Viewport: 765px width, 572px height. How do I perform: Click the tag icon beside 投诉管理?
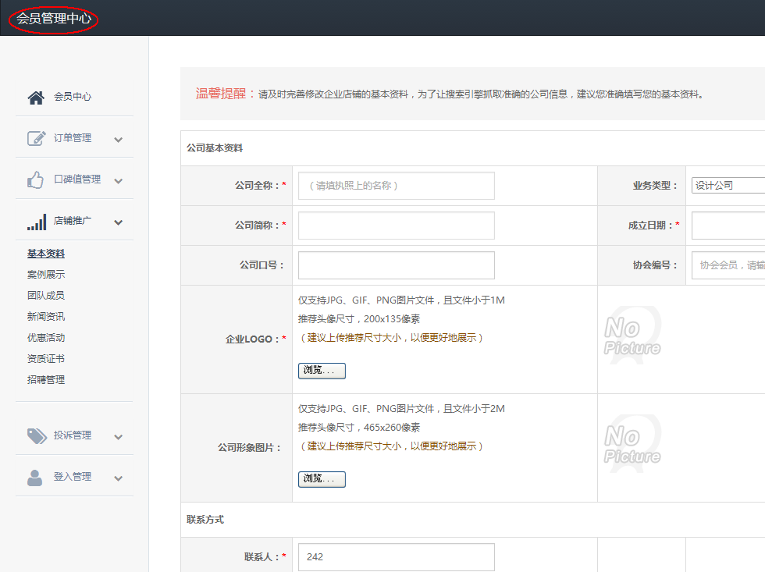(x=35, y=435)
